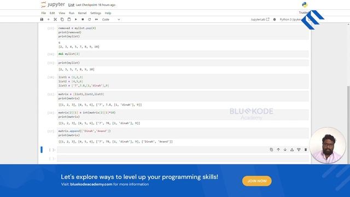
Task: Open the View menu
Action: pyautogui.click(x=62, y=13)
